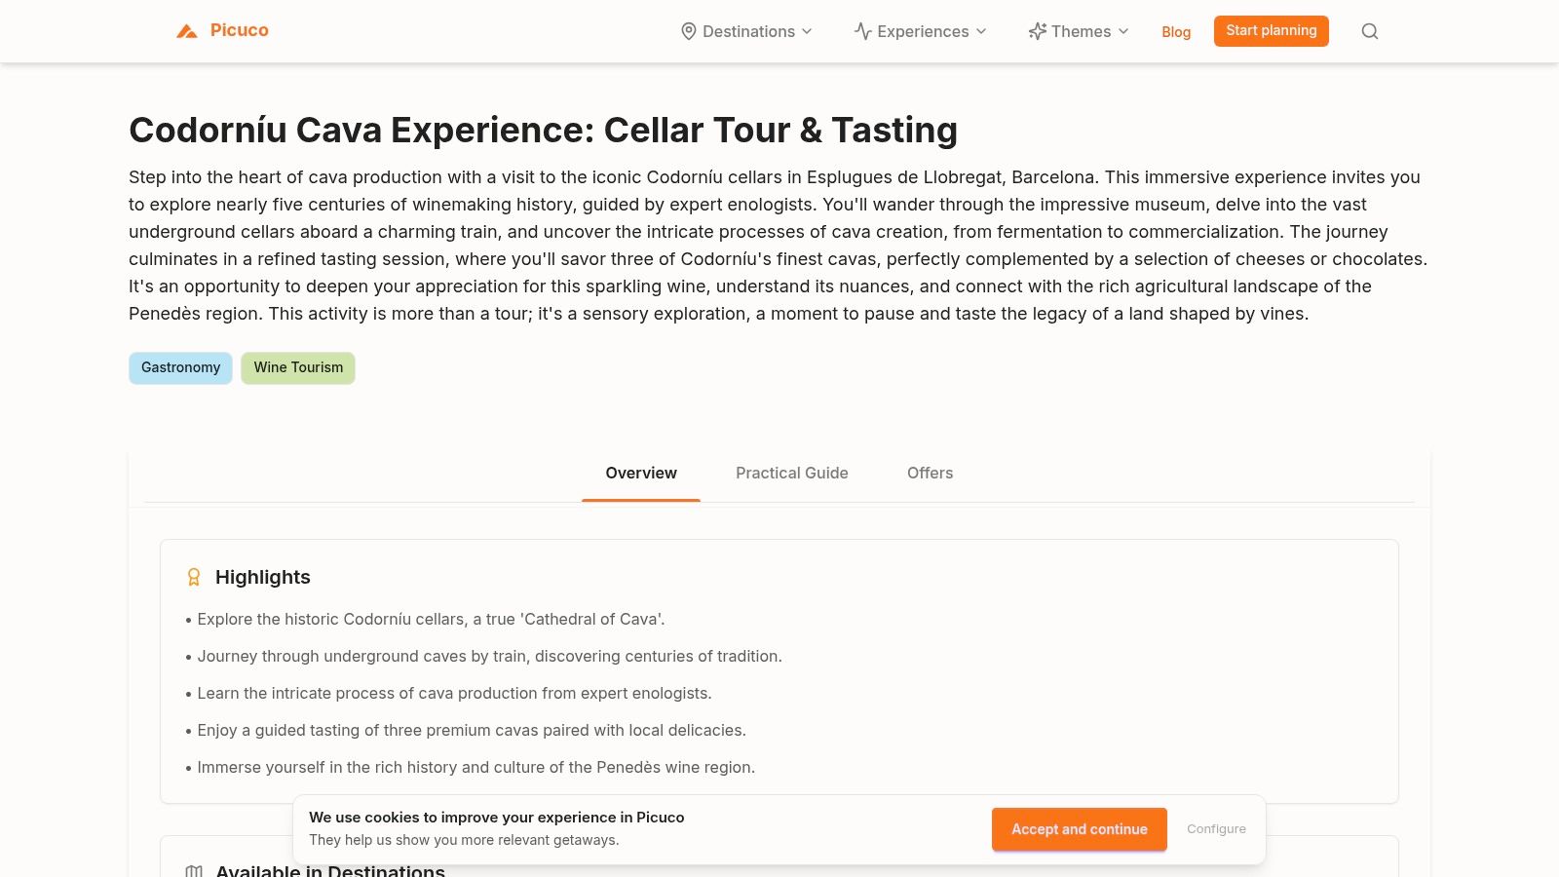Click the Themes sparkles icon
This screenshot has height=877, width=1559.
1037,31
